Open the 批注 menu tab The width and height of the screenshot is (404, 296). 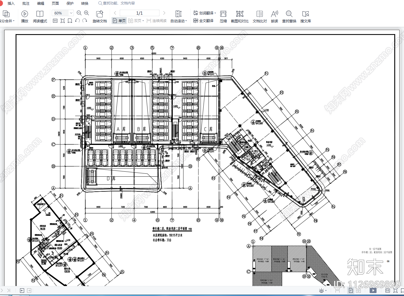click(26, 4)
